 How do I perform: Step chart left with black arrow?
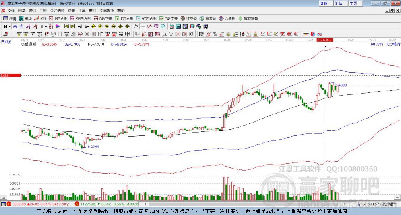[x=80, y=27]
